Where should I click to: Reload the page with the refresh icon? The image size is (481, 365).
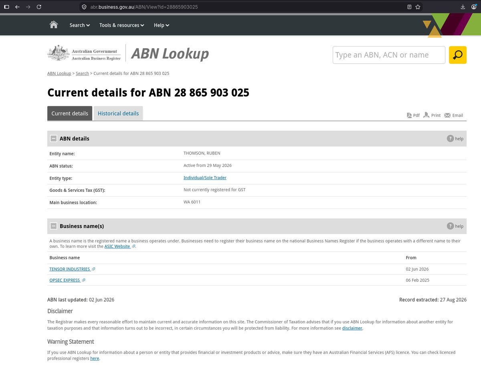(39, 7)
